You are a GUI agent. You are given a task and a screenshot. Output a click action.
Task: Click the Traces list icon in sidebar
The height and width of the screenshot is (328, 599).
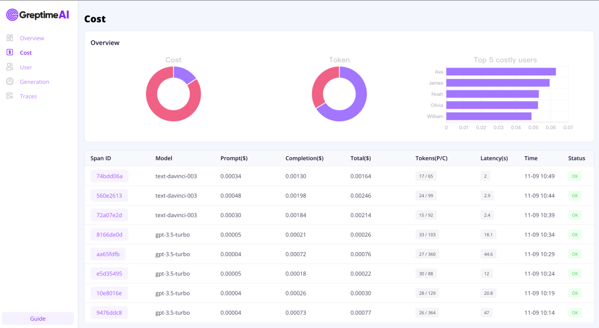[9, 96]
